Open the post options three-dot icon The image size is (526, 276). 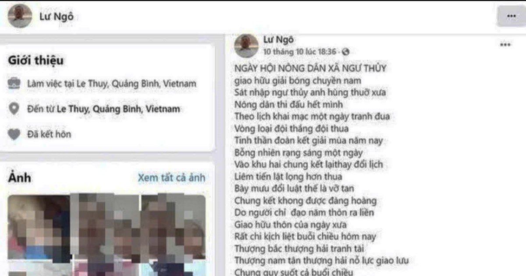coord(505,45)
